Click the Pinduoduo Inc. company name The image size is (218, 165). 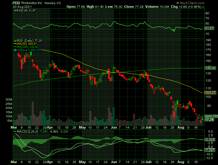[x=32, y=3]
